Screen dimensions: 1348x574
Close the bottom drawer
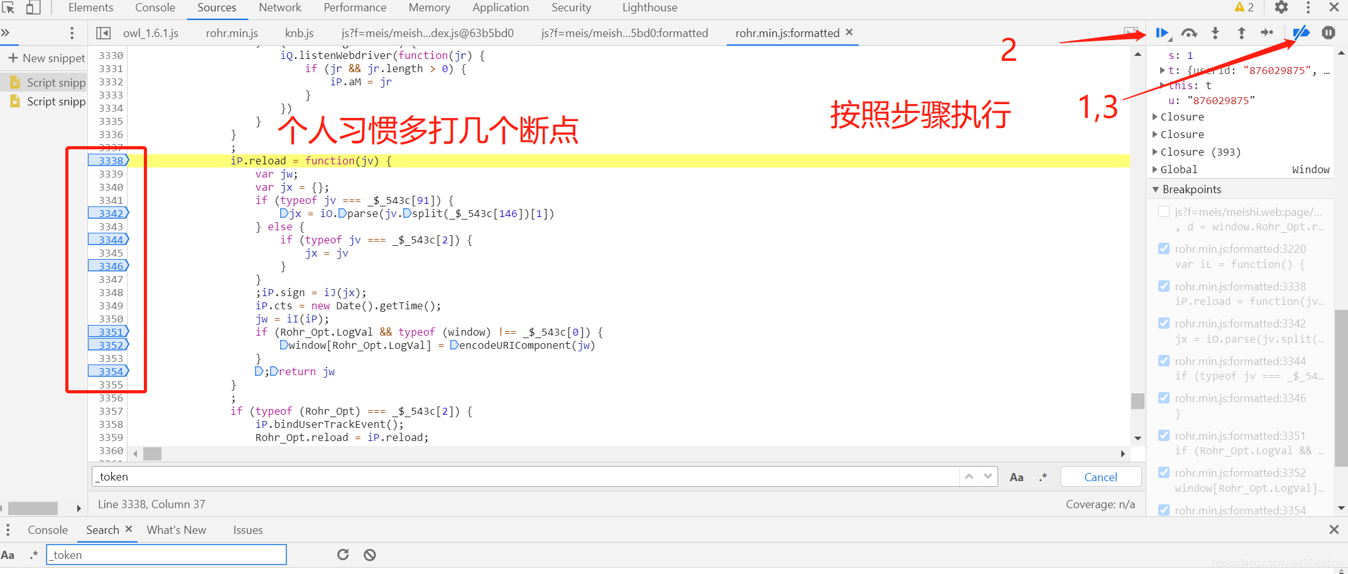point(1334,530)
